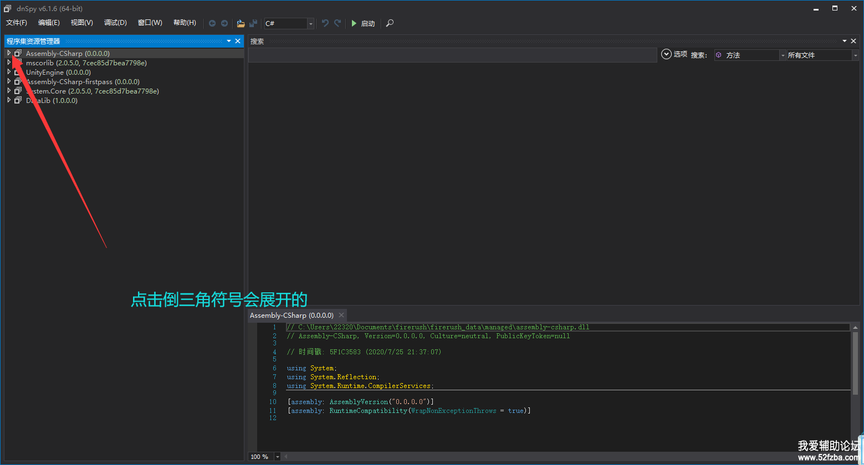Image resolution: width=864 pixels, height=465 pixels.
Task: Click RuntimeCompatibility attribute on line 11
Action: (368, 411)
